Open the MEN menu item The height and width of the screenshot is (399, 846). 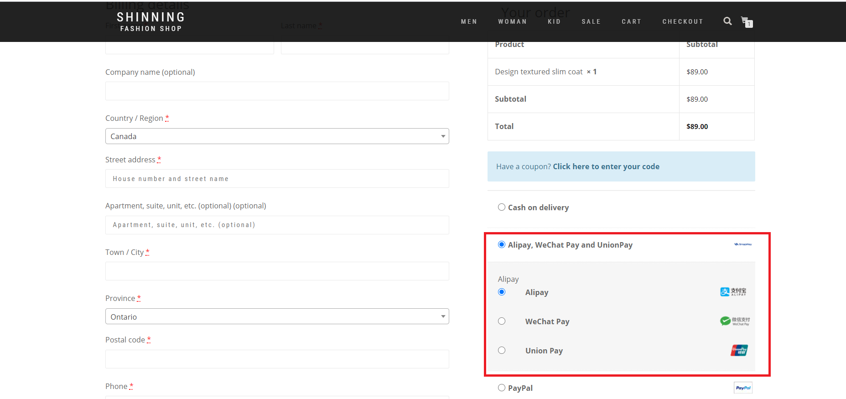point(469,21)
